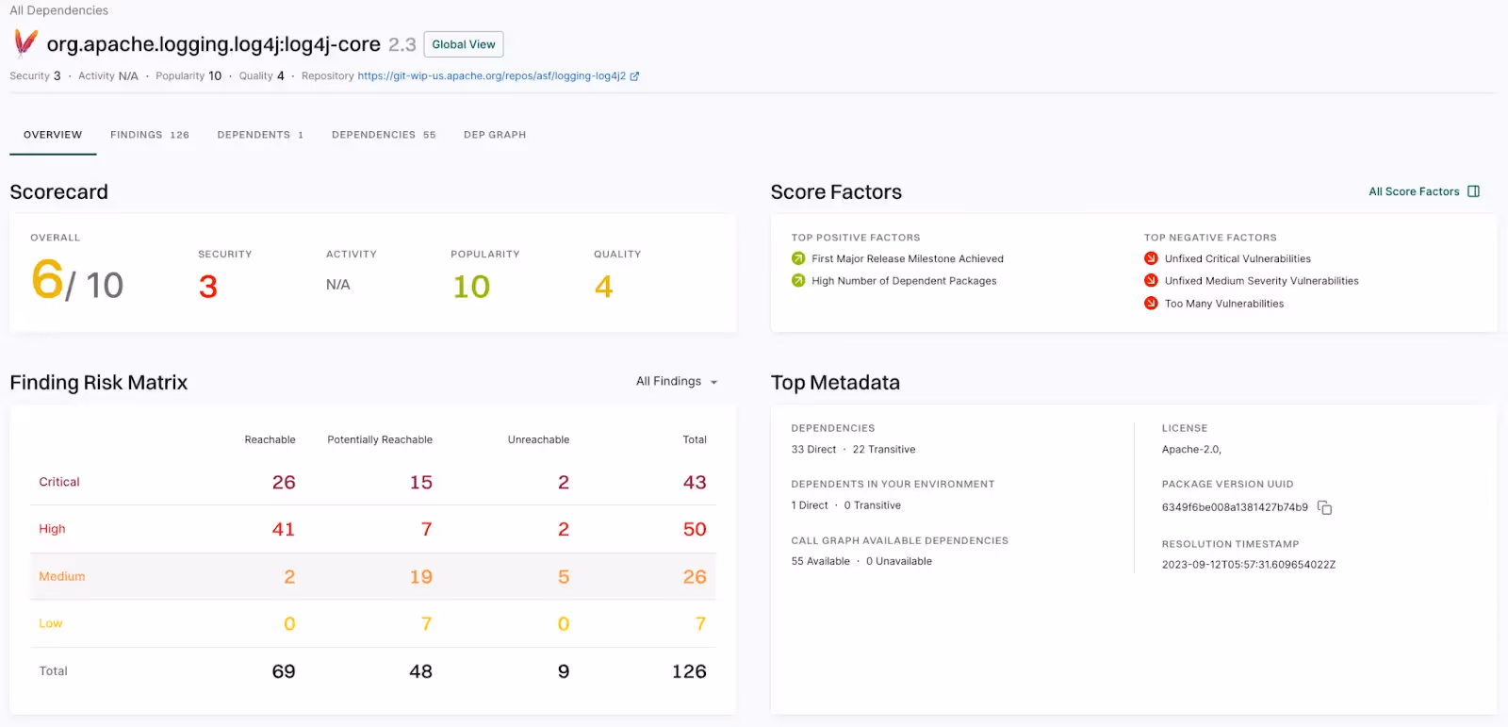Open the All Findings dropdown
Screen dimensions: 1508x727
point(677,382)
